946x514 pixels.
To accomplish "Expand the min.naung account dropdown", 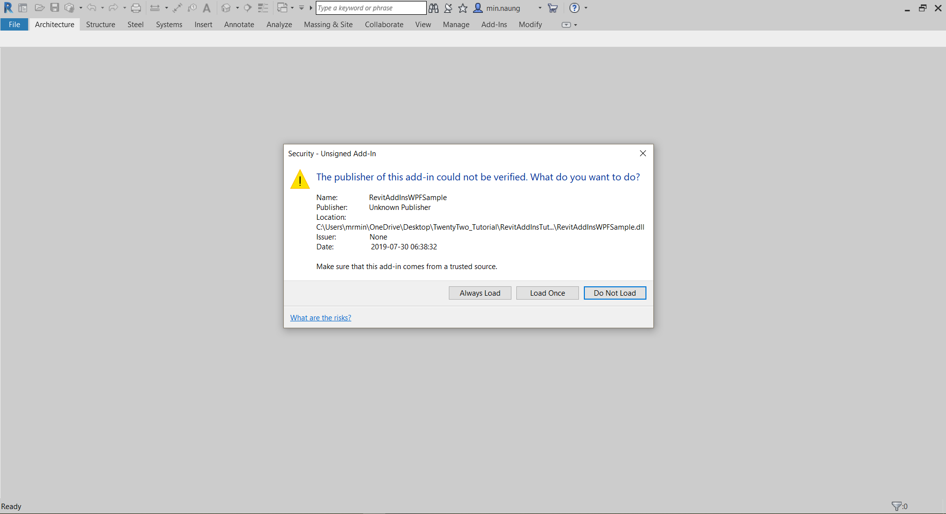I will coord(540,8).
